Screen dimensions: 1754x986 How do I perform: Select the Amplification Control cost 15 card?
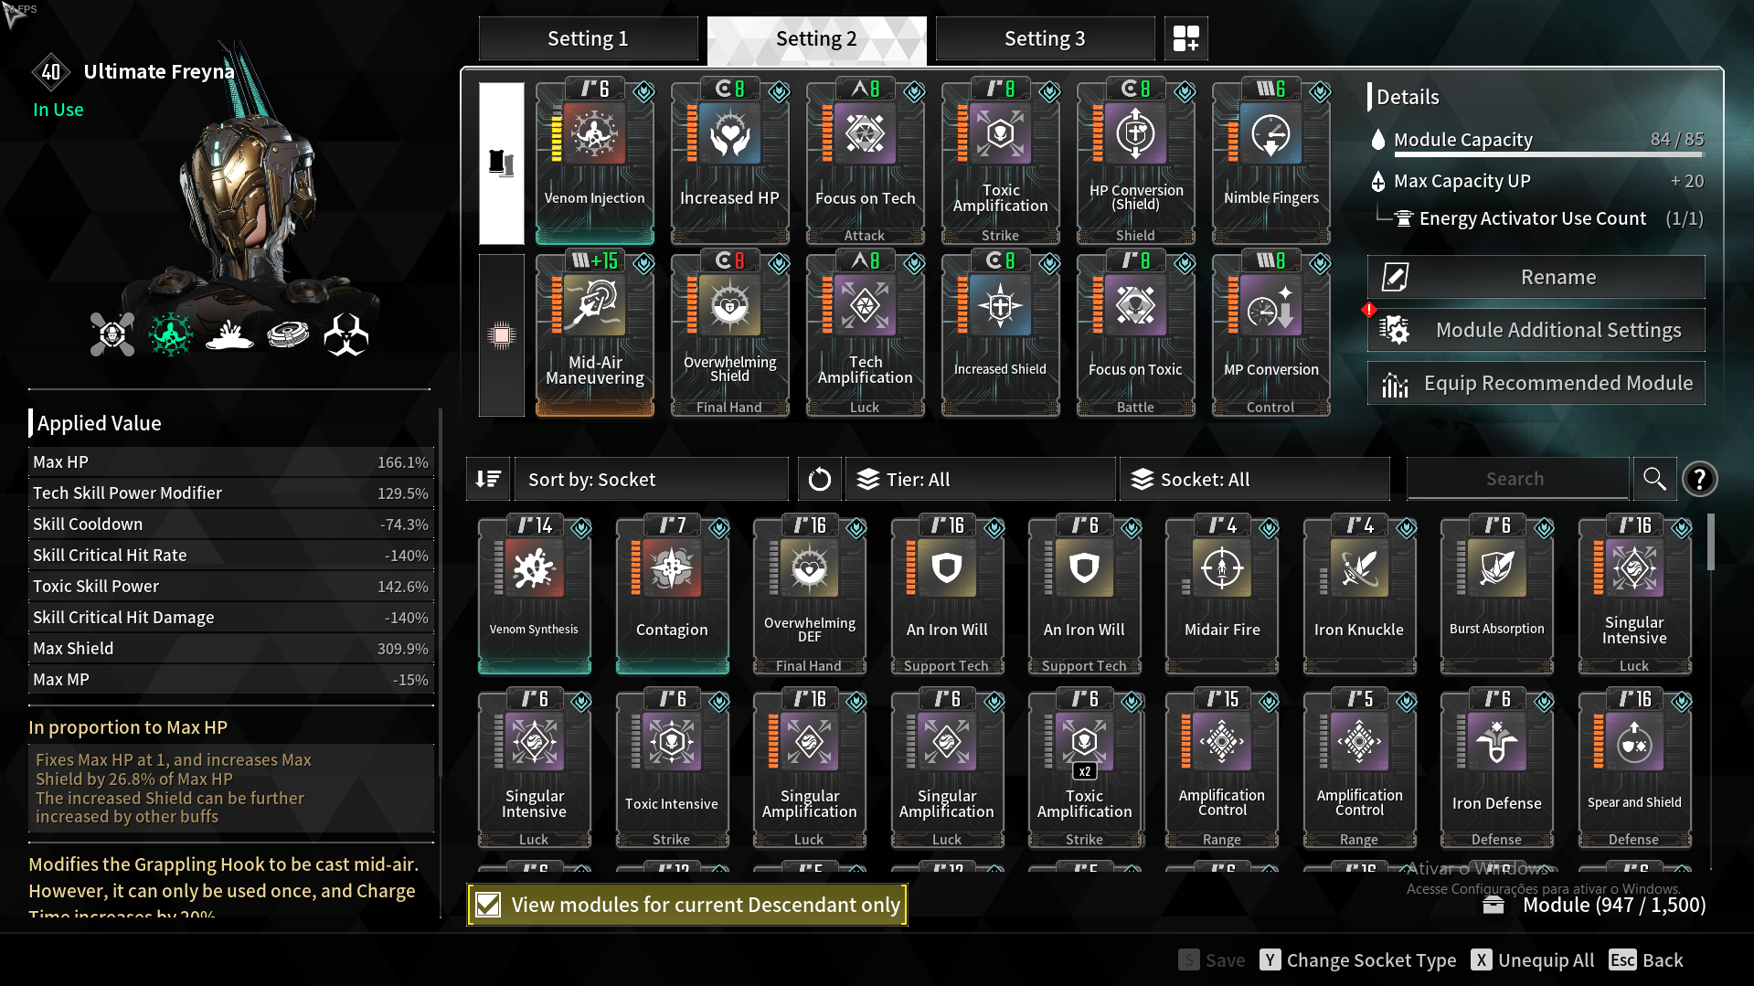(x=1222, y=769)
